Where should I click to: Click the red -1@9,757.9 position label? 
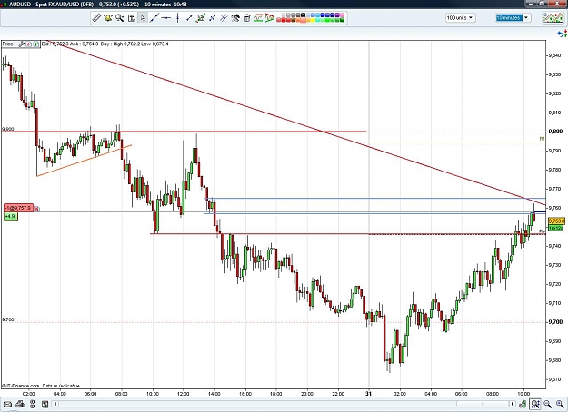[18, 208]
